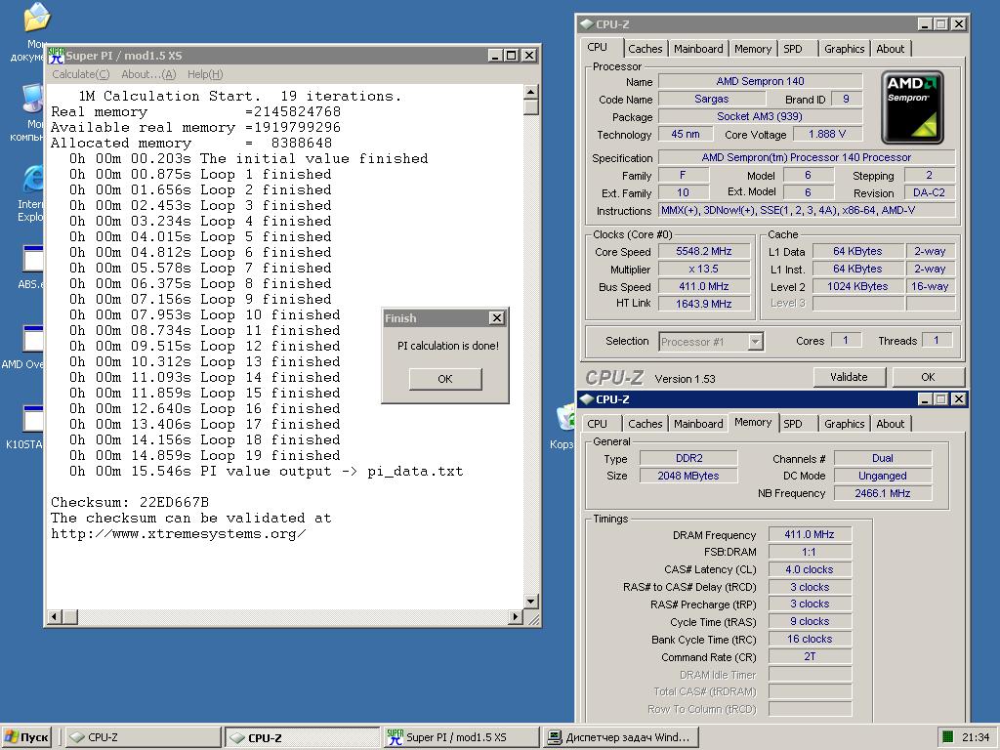Click the AMD Sempron logo in CPU-Z
This screenshot has width=1000, height=750.
click(912, 107)
